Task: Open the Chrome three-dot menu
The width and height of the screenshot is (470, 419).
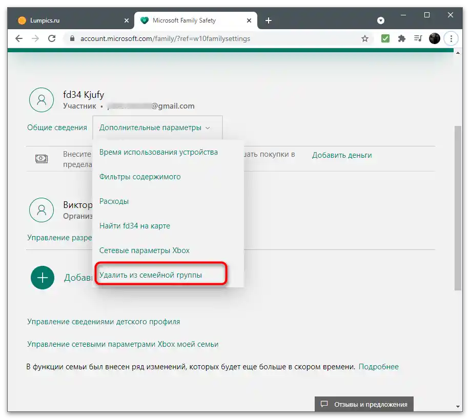Action: (x=451, y=38)
